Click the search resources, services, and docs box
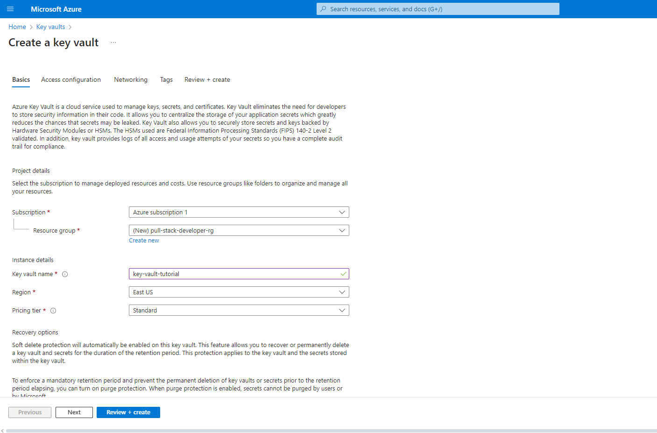 pyautogui.click(x=438, y=9)
